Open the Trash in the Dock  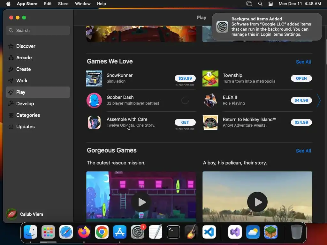297,232
